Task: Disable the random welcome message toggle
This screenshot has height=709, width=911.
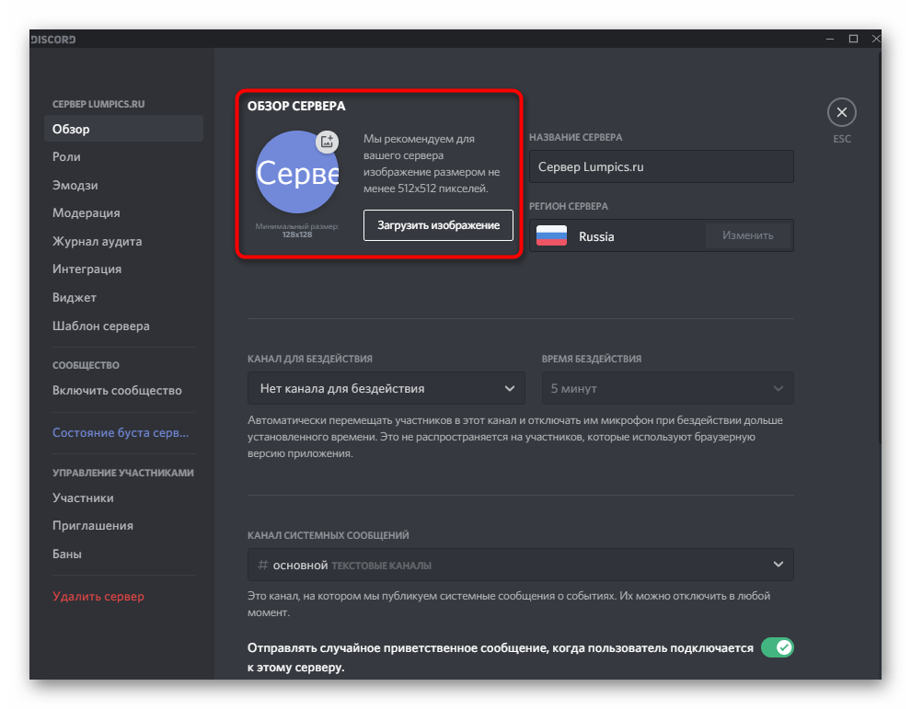Action: coord(778,647)
